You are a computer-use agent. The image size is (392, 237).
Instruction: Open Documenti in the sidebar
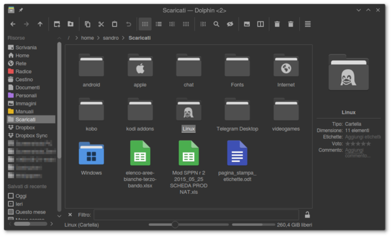31,87
